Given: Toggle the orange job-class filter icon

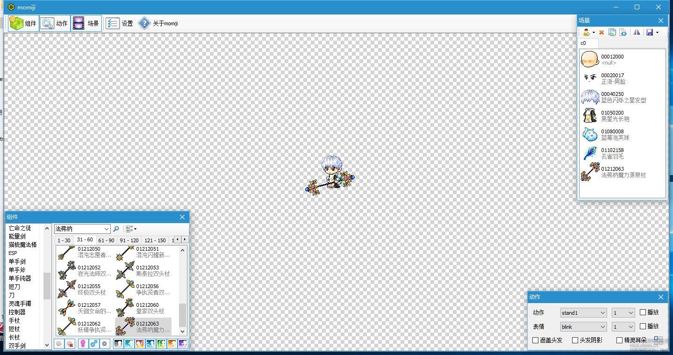Looking at the screenshot, I should click(x=172, y=344).
